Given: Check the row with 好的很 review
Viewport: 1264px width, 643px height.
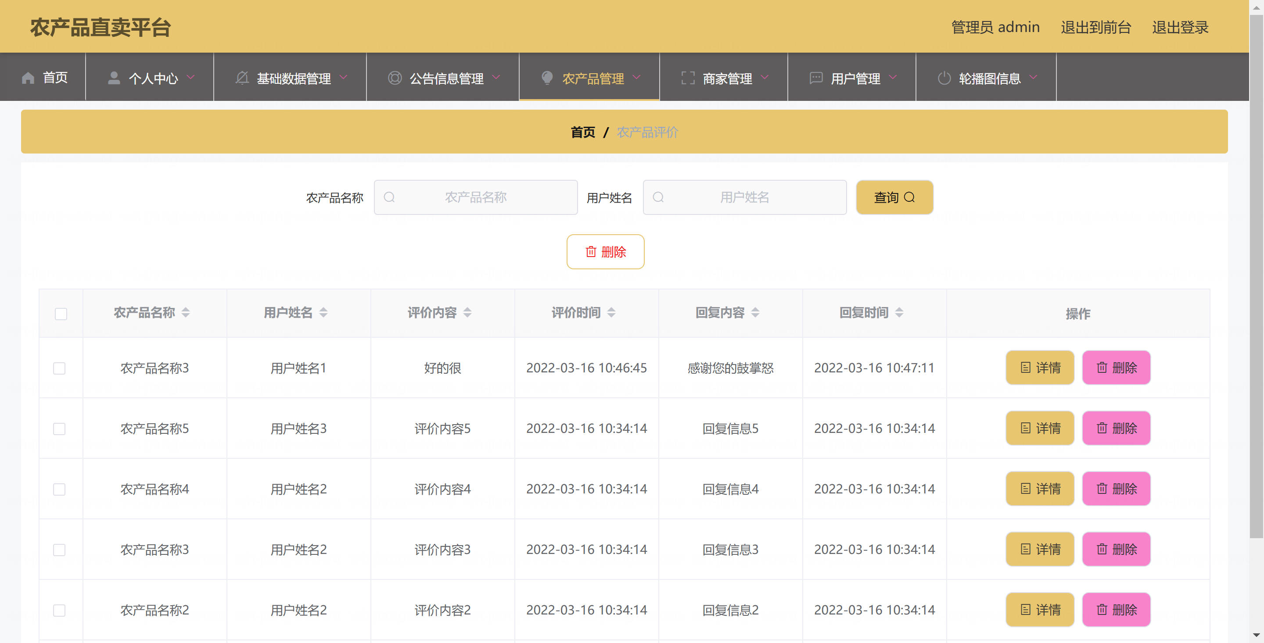Looking at the screenshot, I should point(59,368).
